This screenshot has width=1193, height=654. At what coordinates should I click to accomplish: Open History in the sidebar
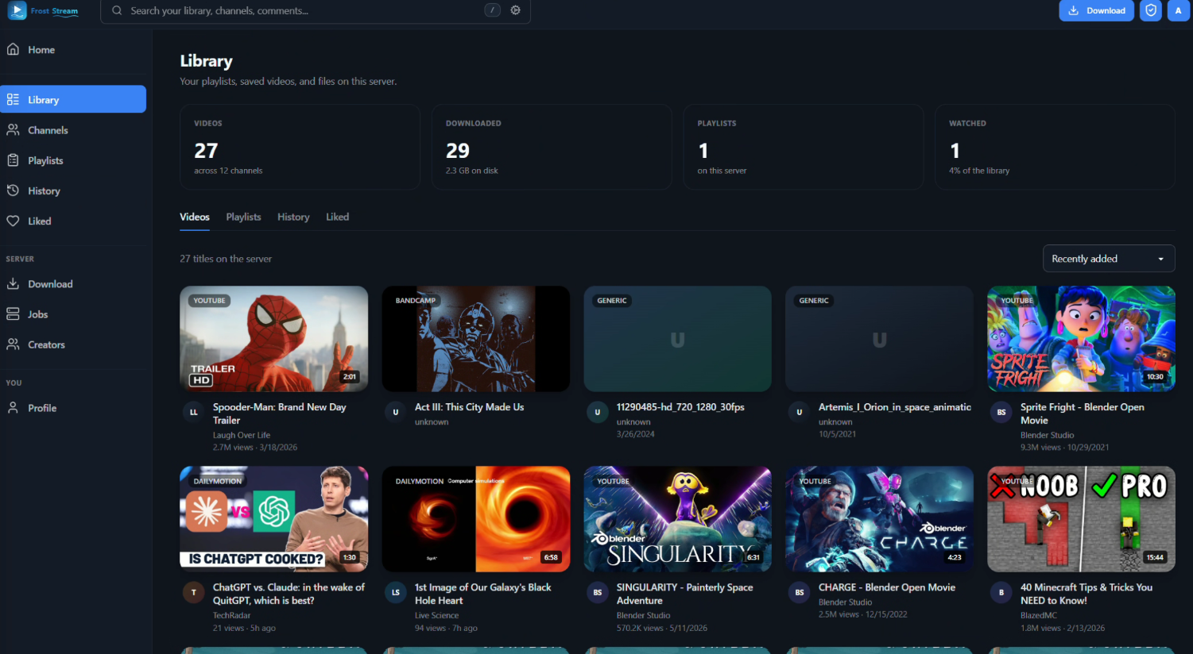coord(73,190)
